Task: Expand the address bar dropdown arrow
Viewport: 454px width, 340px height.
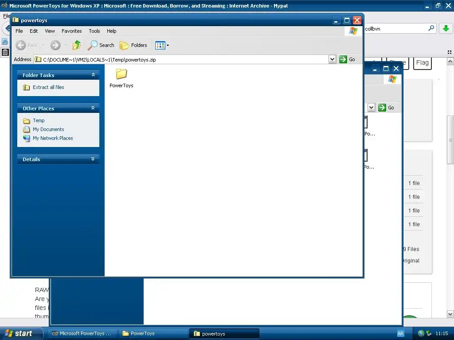Action: click(x=333, y=60)
